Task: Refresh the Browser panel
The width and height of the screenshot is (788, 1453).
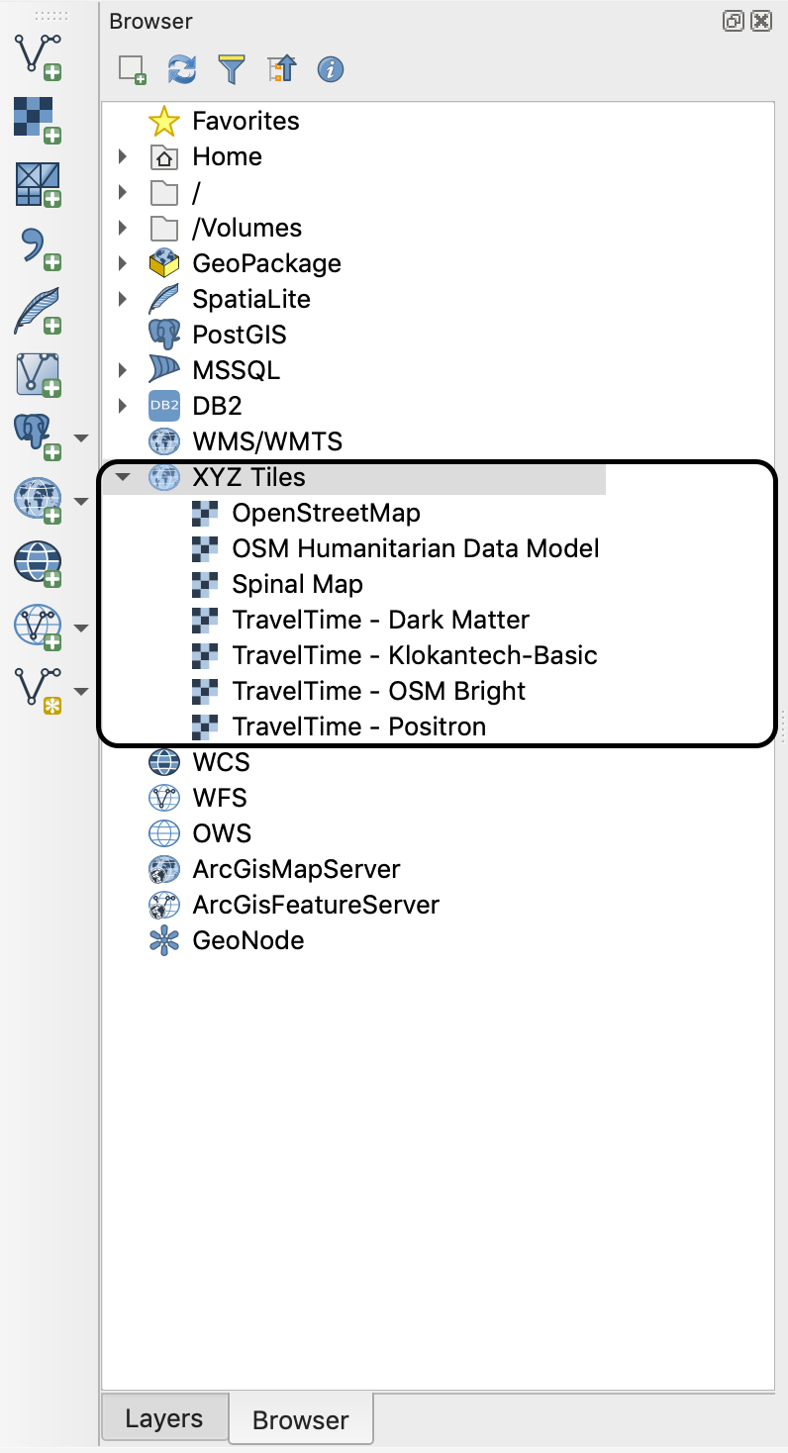Action: point(182,69)
